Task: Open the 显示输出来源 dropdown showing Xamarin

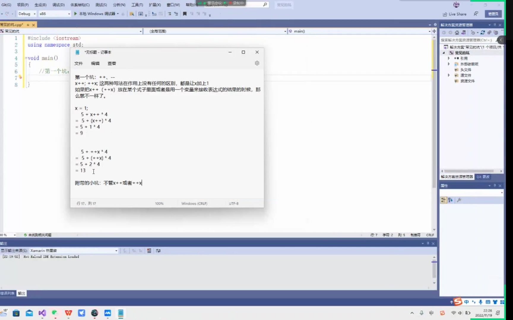Action: click(116, 250)
